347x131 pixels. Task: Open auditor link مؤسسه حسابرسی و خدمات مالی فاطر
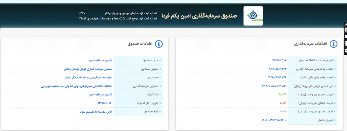pos(88,78)
